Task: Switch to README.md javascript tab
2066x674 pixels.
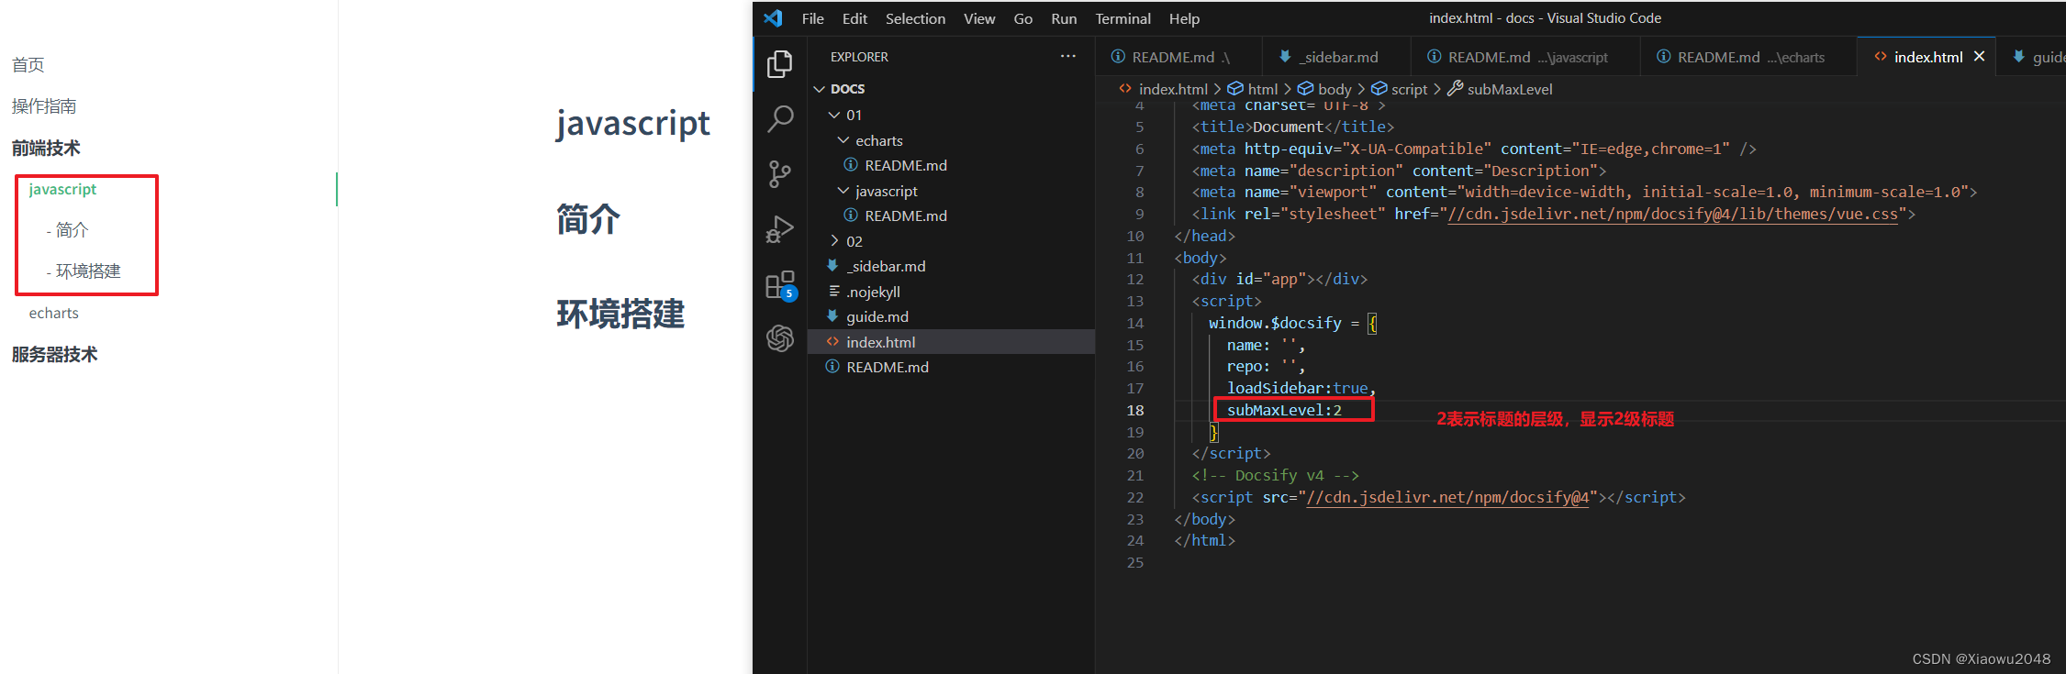Action: point(1525,57)
